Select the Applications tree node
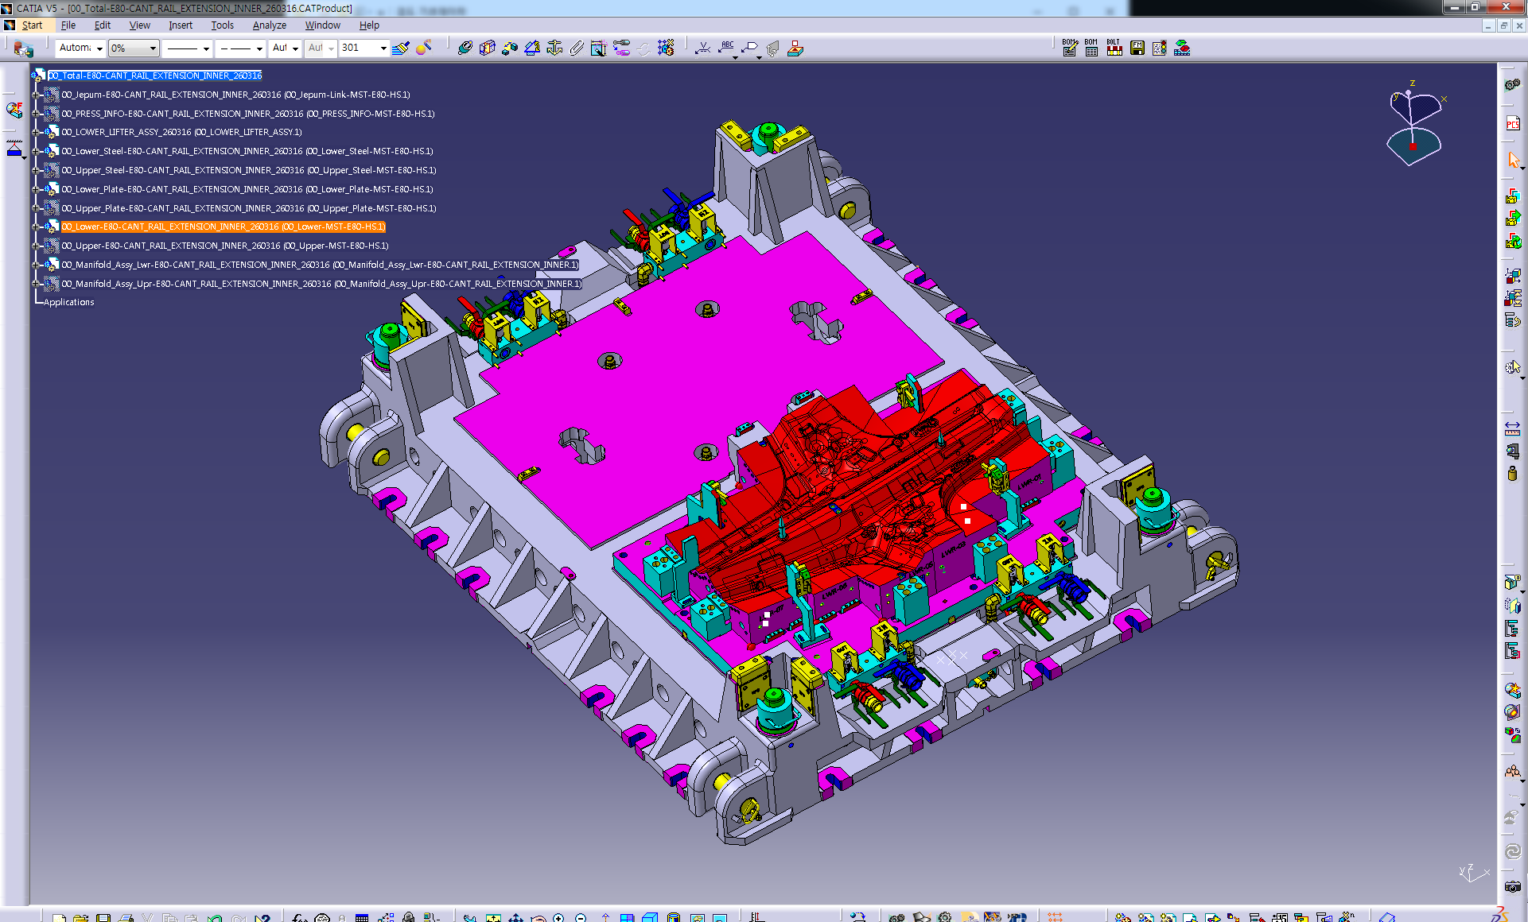 tap(69, 302)
